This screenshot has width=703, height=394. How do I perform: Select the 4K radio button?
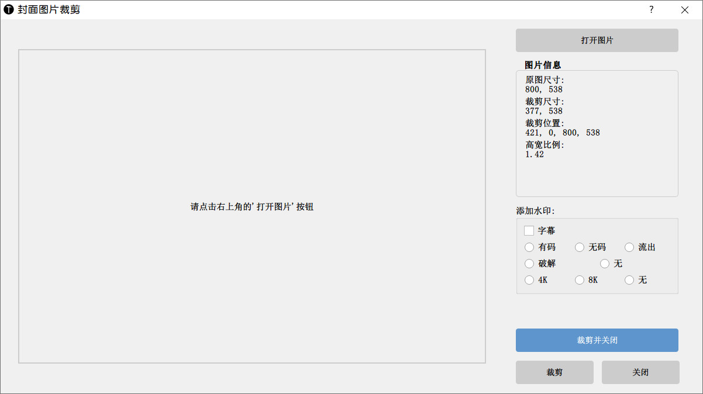point(529,280)
